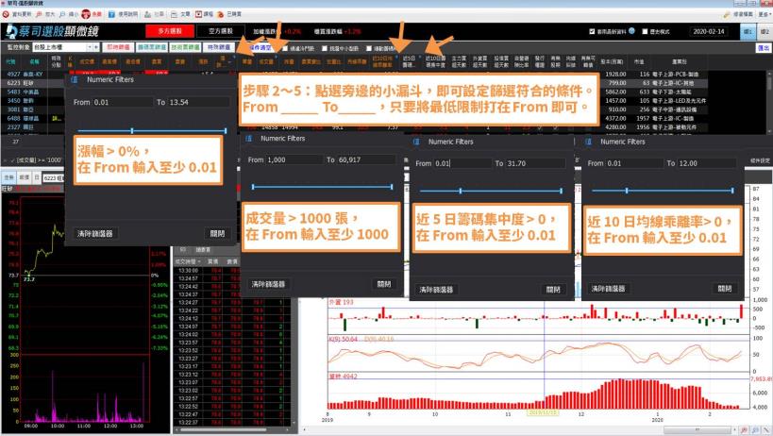Click the icon in first Numeric Filters title
773x436 pixels.
(75, 79)
